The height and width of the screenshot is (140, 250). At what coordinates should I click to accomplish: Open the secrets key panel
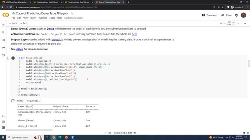click(x=3, y=47)
